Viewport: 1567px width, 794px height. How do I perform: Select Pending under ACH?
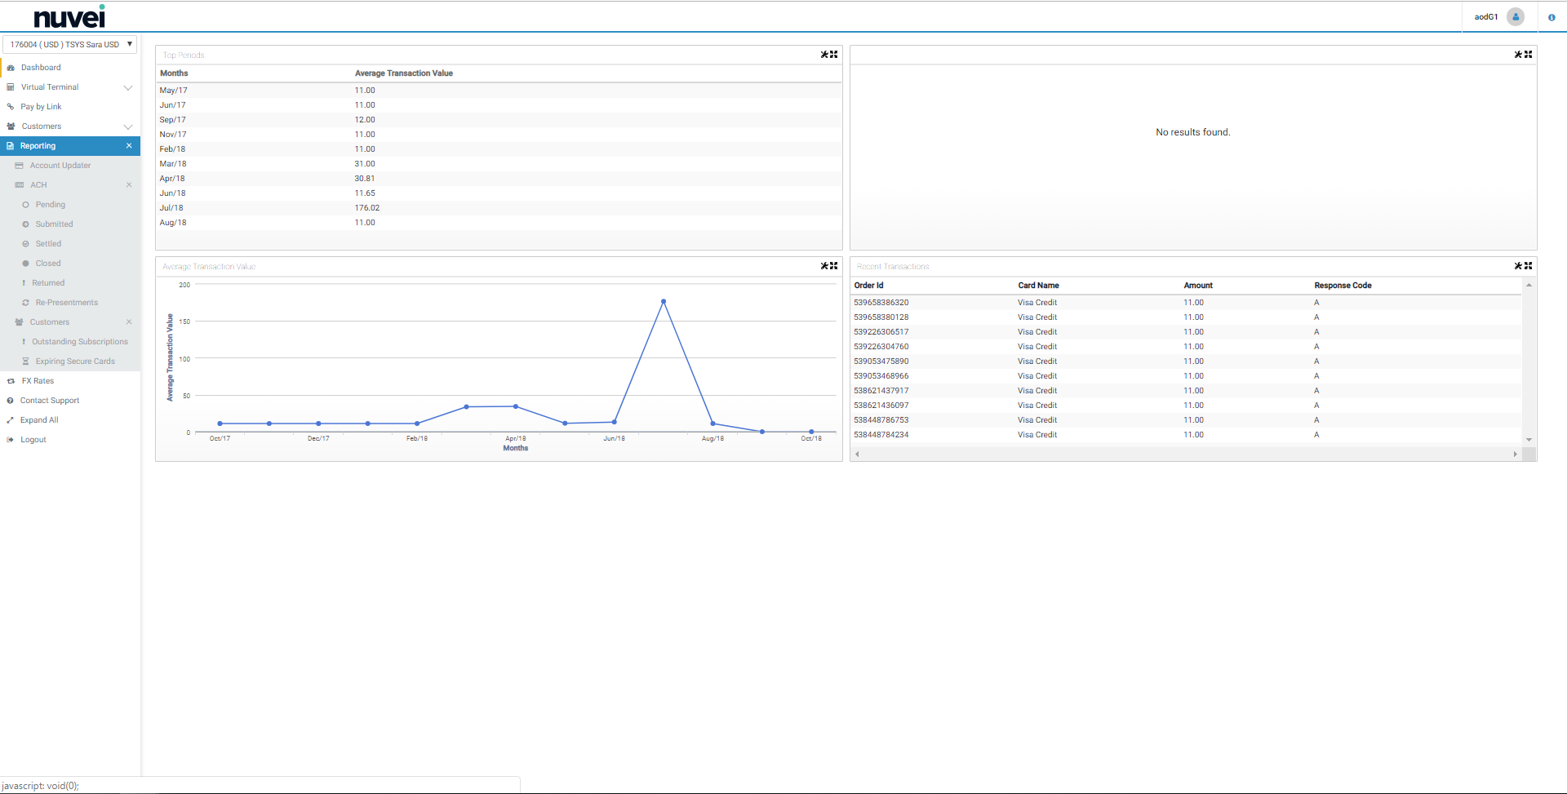pyautogui.click(x=50, y=205)
